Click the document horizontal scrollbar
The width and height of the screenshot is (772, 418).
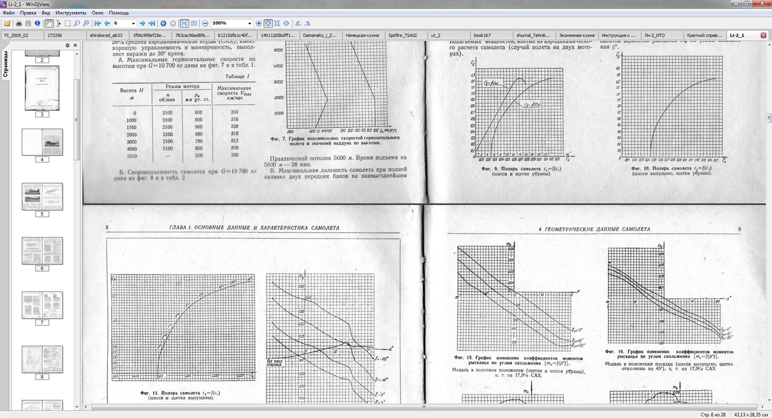(x=423, y=408)
